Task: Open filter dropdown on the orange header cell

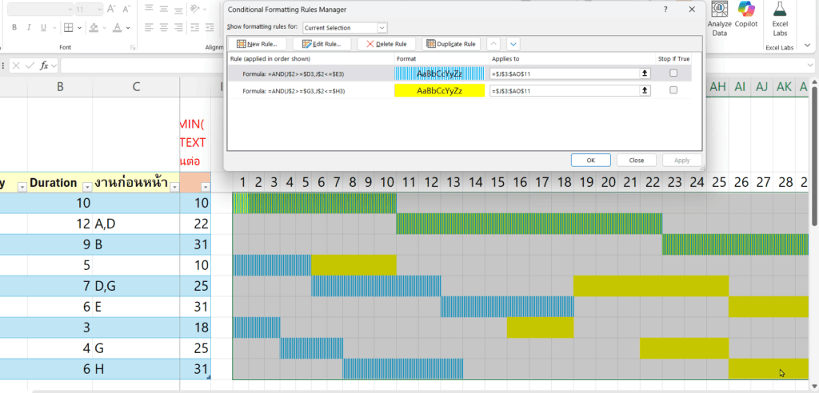Action: [206, 187]
